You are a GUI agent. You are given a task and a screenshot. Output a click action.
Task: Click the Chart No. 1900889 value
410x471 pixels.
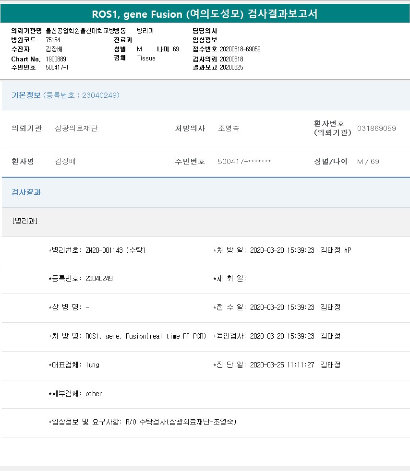(56, 59)
